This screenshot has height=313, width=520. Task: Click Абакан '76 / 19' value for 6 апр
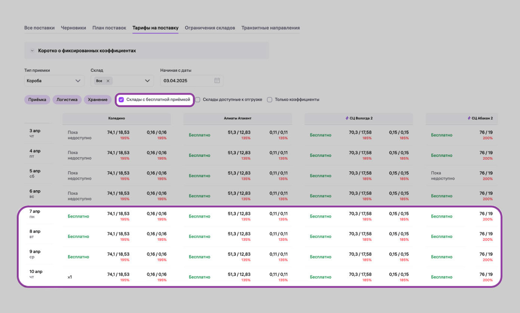pyautogui.click(x=486, y=193)
